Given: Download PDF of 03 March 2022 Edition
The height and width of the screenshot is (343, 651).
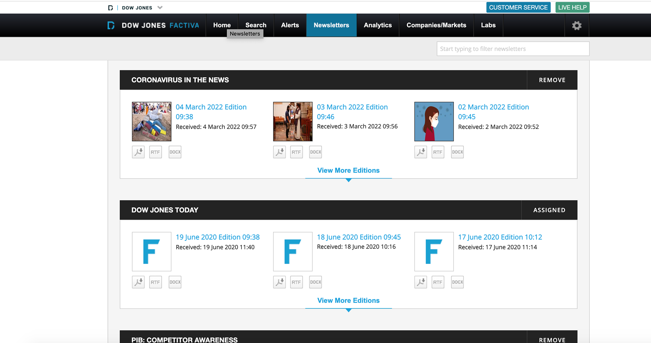Looking at the screenshot, I should pyautogui.click(x=279, y=152).
